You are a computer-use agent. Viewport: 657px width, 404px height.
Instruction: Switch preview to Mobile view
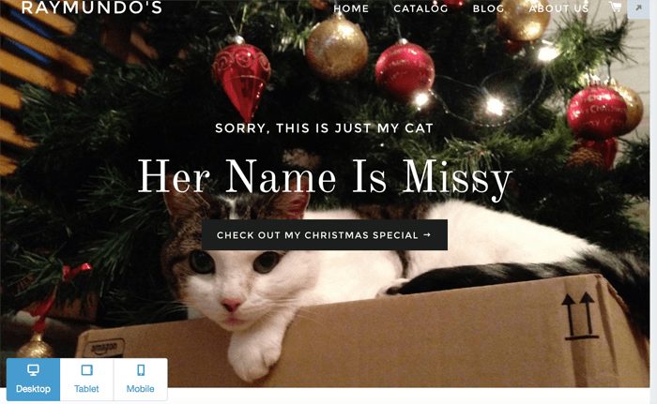pos(141,380)
